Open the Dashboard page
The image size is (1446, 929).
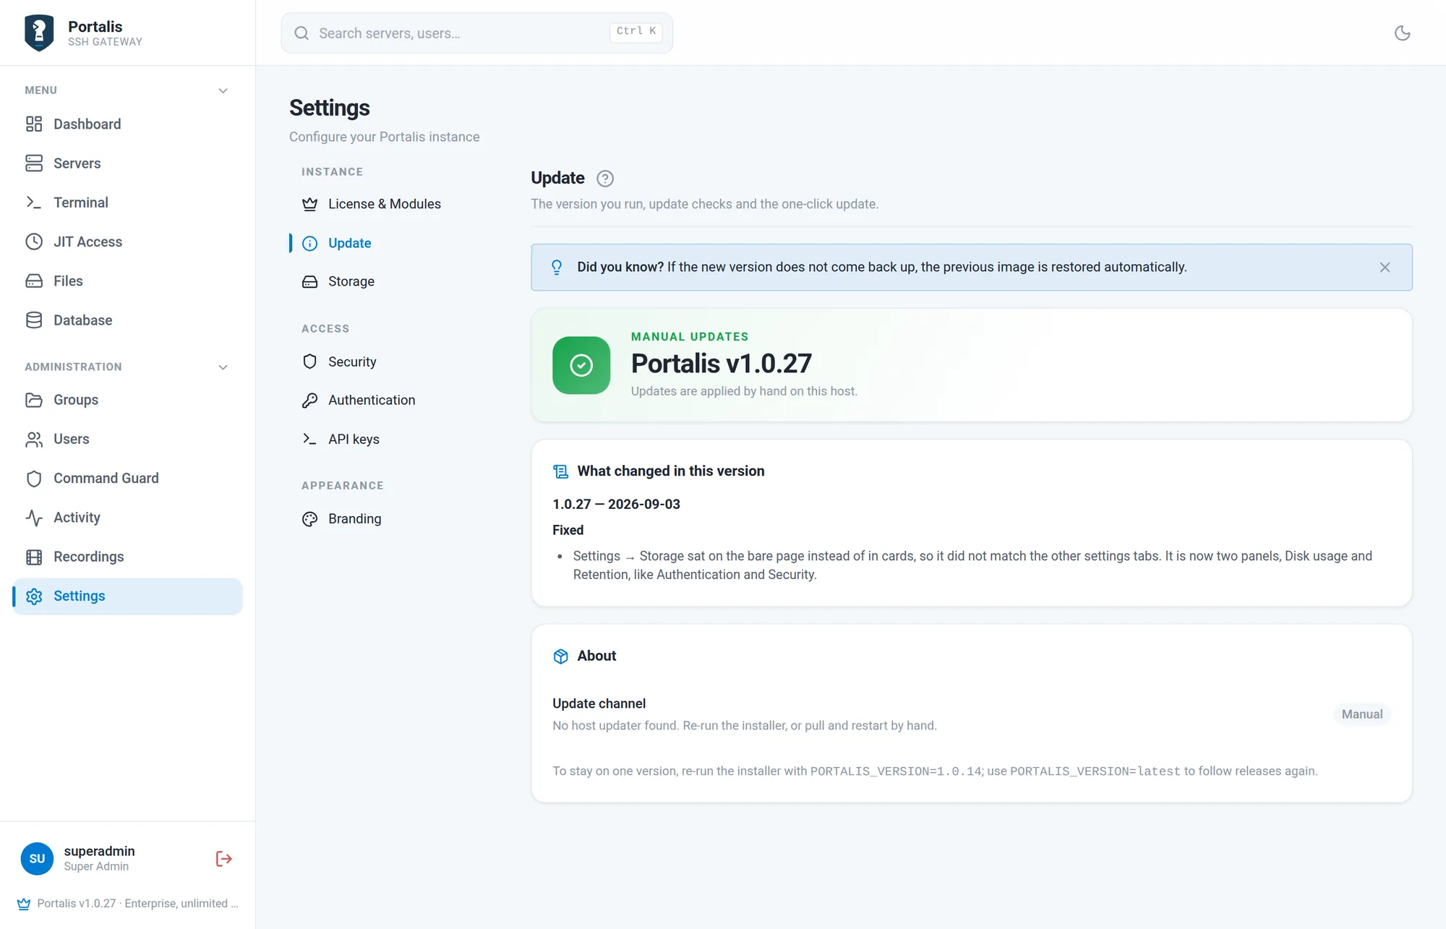(127, 124)
